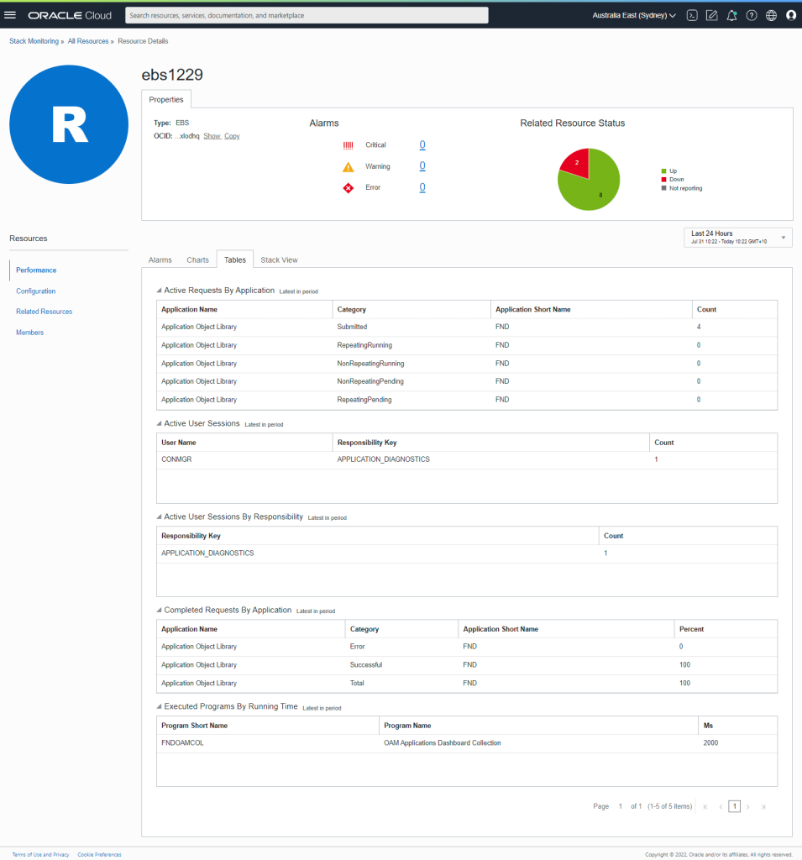Screen dimensions: 802x860
Task: Collapse Executed Programs By Running Time section
Action: [x=160, y=707]
